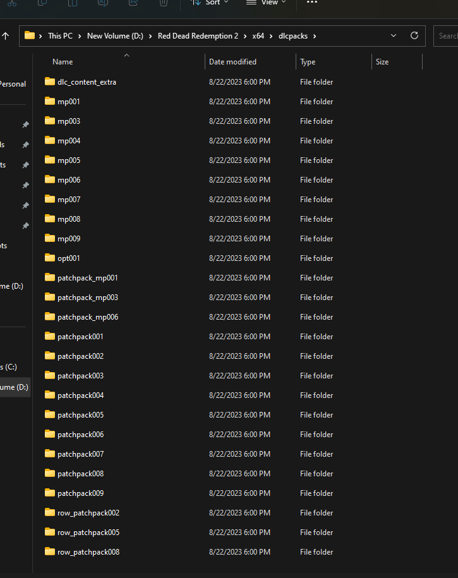Click folder icon of patchpack009
458x578 pixels.
pos(50,493)
